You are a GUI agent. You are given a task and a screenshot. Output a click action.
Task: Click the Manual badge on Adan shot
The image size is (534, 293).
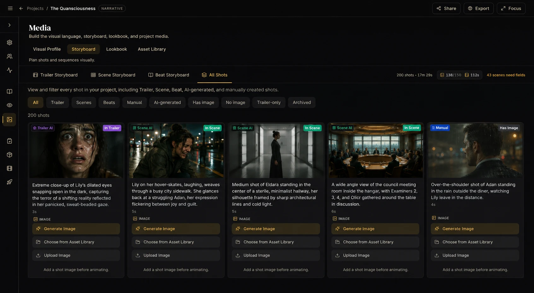point(440,128)
